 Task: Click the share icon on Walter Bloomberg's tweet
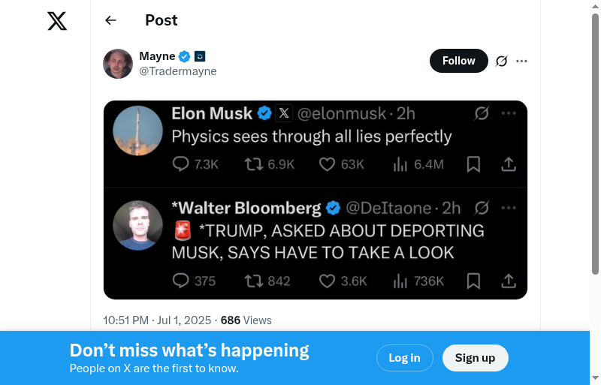509,281
